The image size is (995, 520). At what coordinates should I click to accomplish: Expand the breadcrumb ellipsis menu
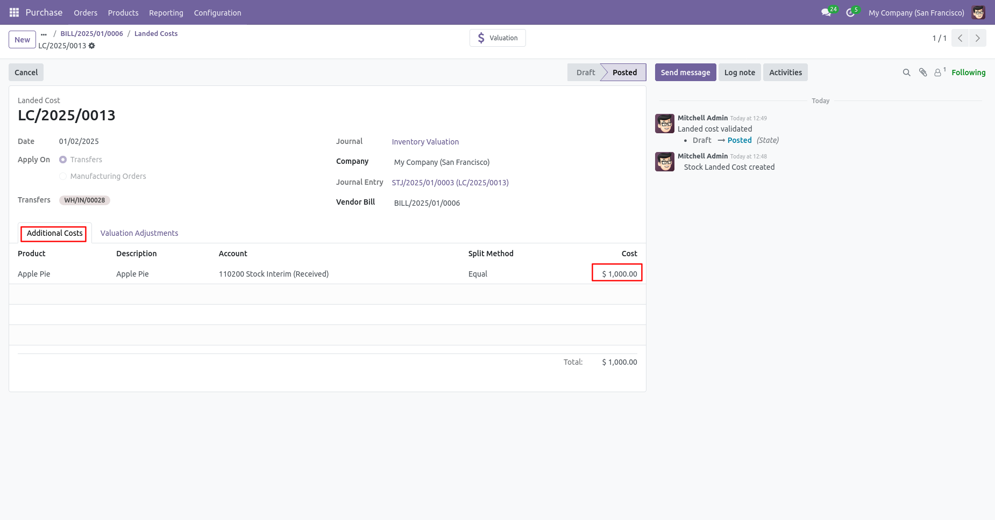[44, 34]
